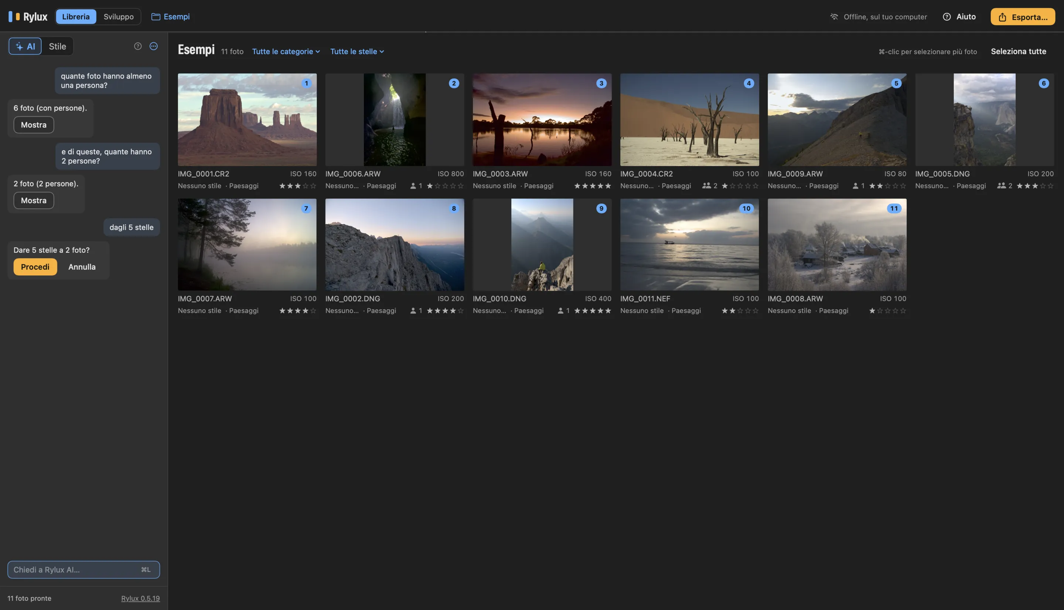Image resolution: width=1064 pixels, height=610 pixels.
Task: Click the person icon on IMG_0006.ARW
Action: click(x=413, y=186)
